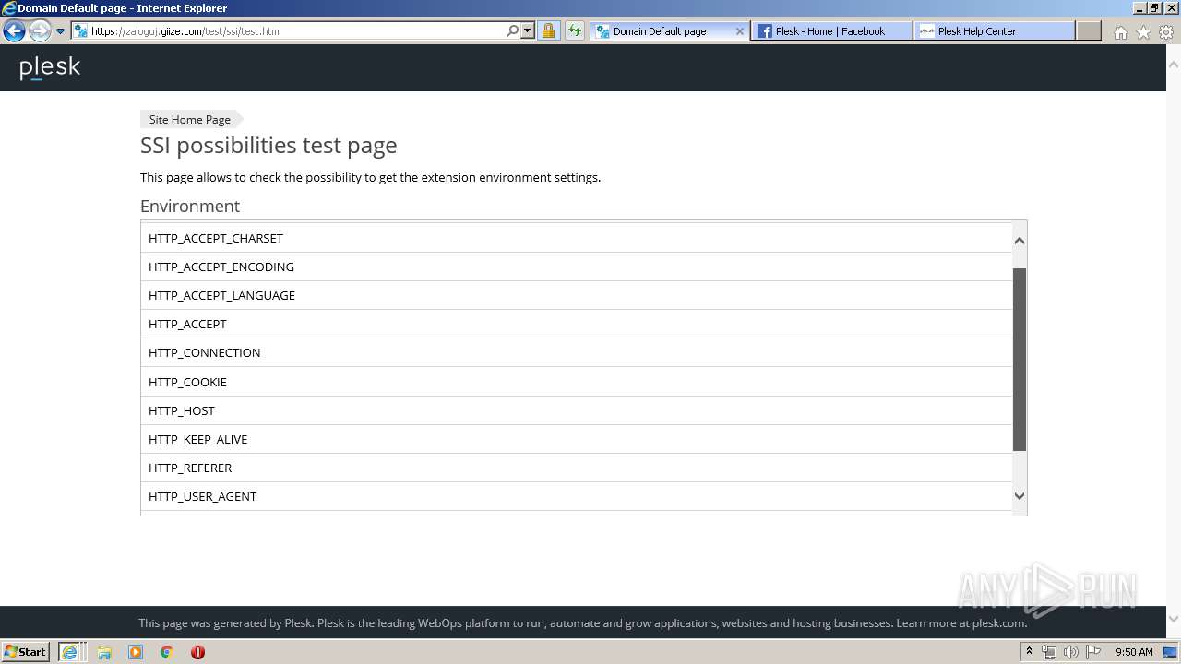Click Environment list scroll up arrow
The image size is (1181, 664).
click(x=1020, y=240)
